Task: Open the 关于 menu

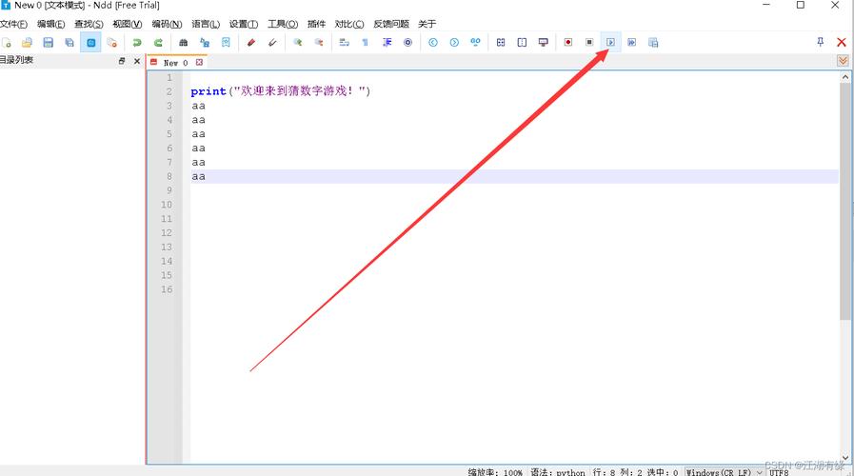Action: 427,24
